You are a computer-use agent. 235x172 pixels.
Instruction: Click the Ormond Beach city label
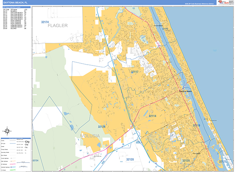(158, 25)
